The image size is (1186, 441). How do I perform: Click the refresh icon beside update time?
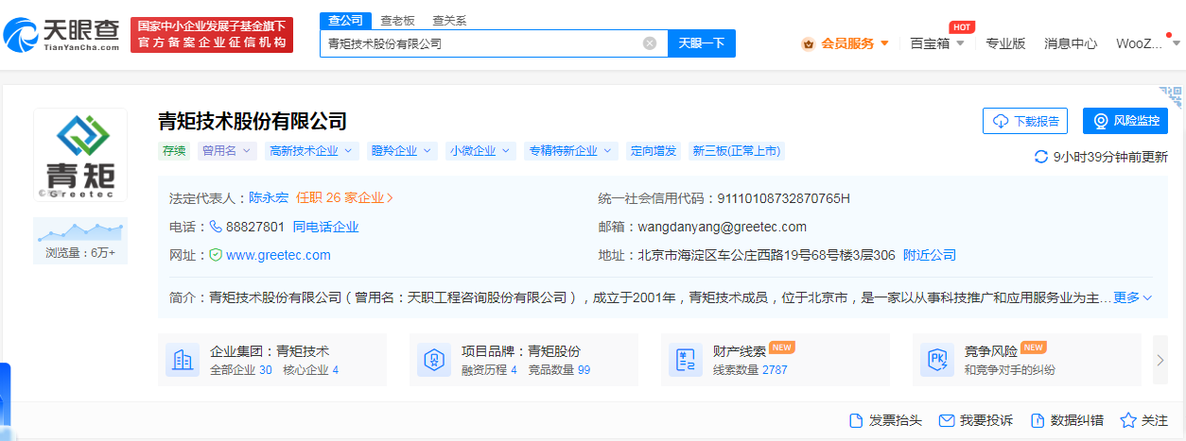pos(1041,157)
